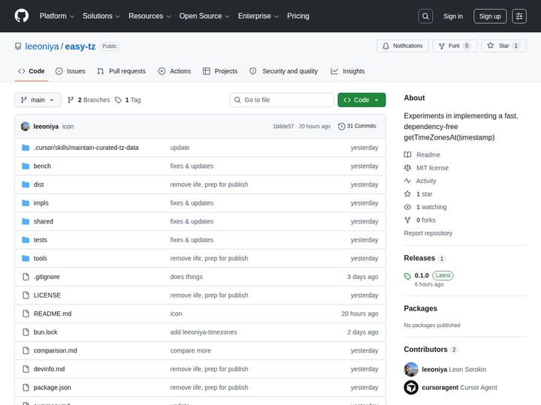Open comparison.md file
Viewport: 541px width, 405px height.
point(55,350)
